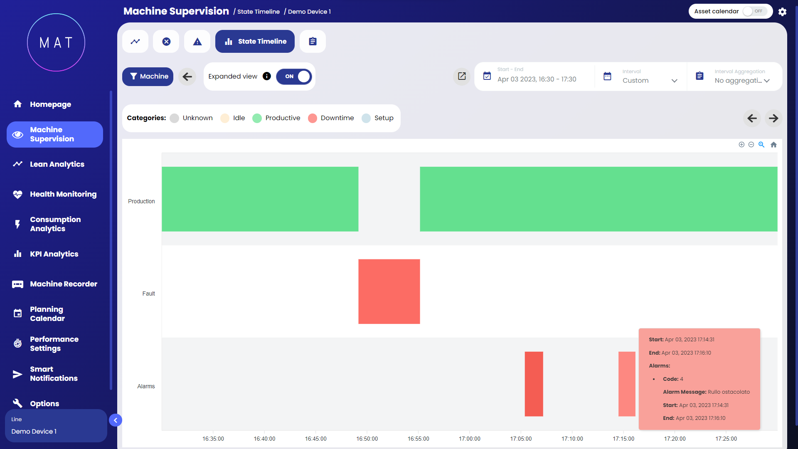Shift timeline to the next period arrow
This screenshot has width=798, height=449.
(773, 118)
